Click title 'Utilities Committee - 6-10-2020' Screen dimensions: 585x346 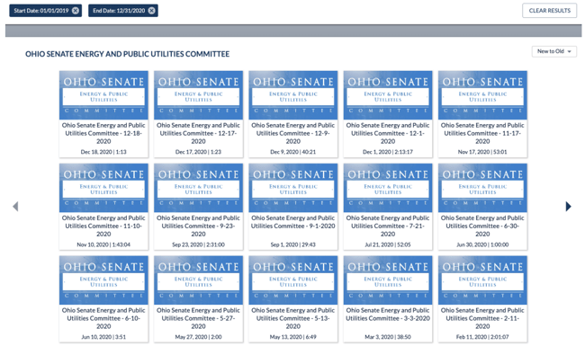[x=103, y=322]
